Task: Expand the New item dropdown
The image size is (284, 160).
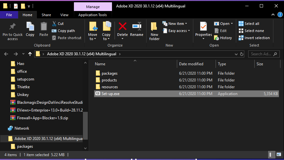Action: pyautogui.click(x=186, y=24)
